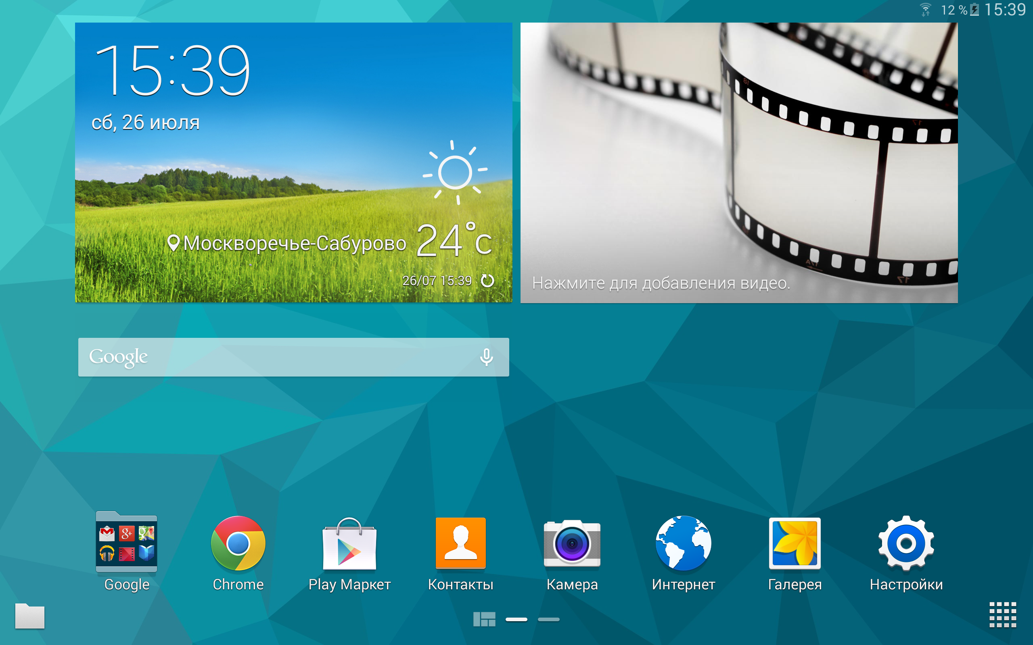Open the Галерея app
Image resolution: width=1033 pixels, height=645 pixels.
(795, 543)
